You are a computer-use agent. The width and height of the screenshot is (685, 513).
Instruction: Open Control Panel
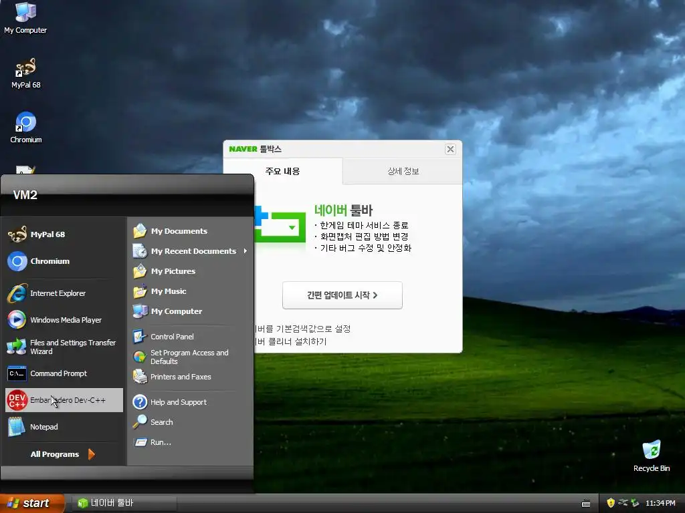(191, 337)
